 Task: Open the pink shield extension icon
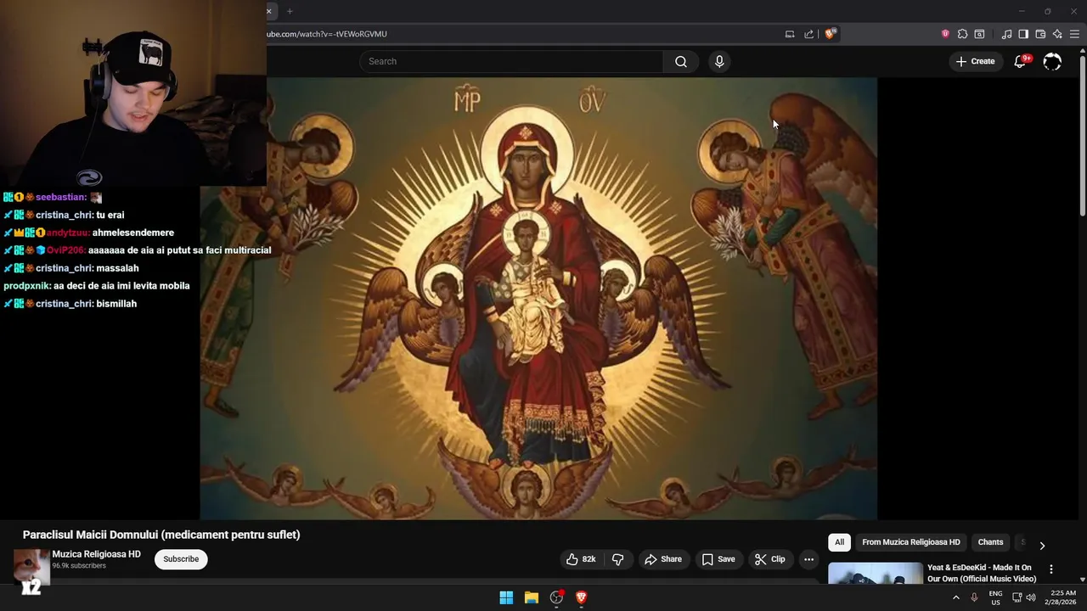pos(945,34)
